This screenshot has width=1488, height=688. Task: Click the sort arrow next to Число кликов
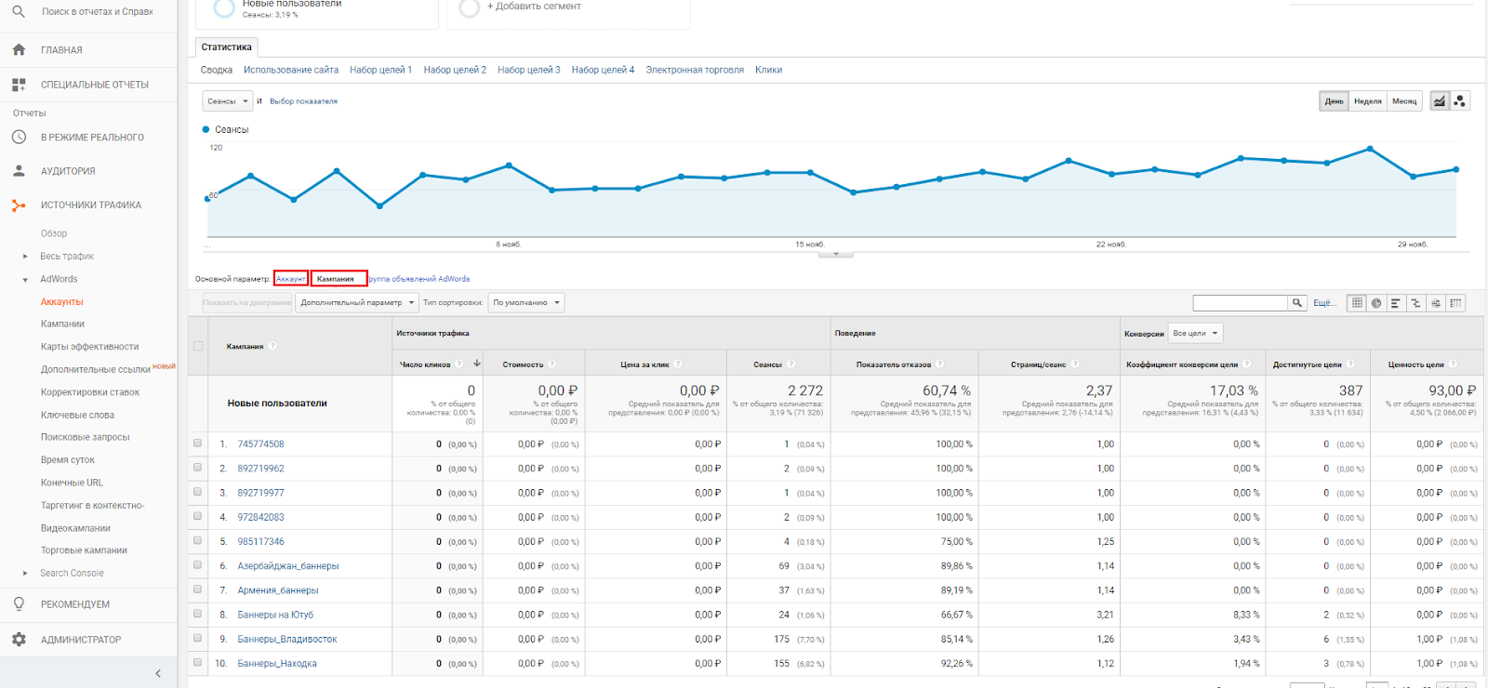click(x=477, y=364)
